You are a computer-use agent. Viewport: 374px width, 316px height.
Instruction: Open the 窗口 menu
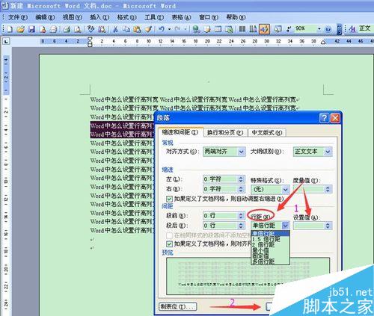click(209, 17)
